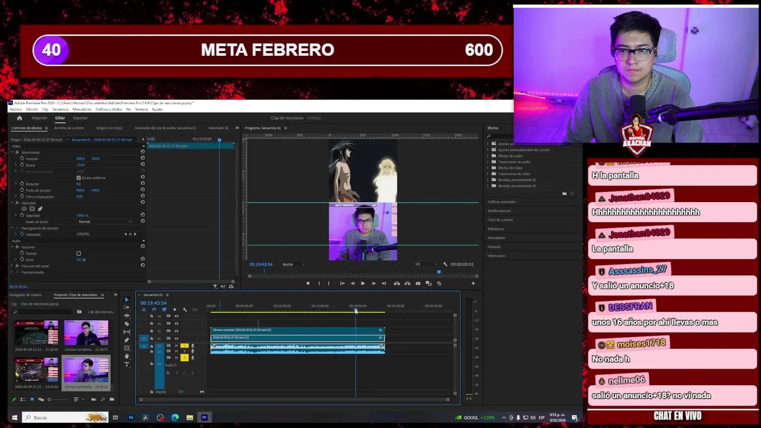This screenshot has width=761, height=428.
Task: Toggle the Escala uniforme checkbox
Action: tap(78, 178)
